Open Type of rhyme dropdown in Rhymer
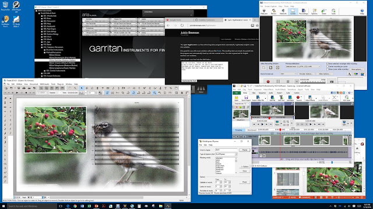373x209 pixels. 226,154
